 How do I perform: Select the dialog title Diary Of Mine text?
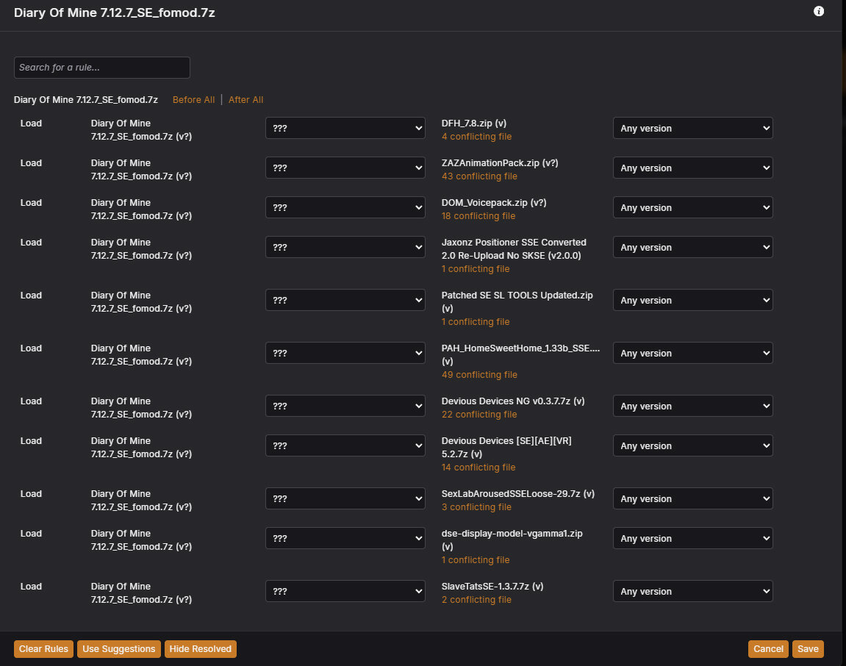tap(115, 12)
